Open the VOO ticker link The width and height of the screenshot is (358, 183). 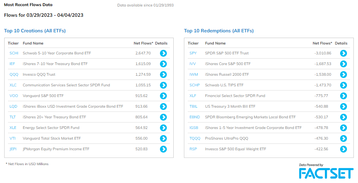(x=14, y=96)
